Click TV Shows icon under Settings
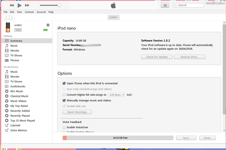This screenshot has width=226, height=150. point(7,56)
